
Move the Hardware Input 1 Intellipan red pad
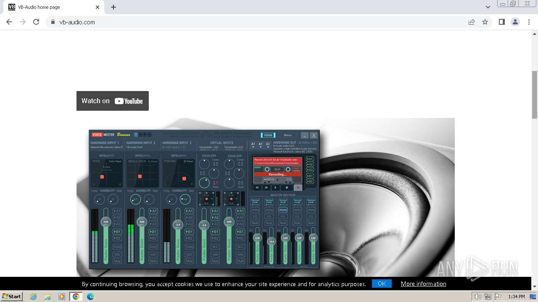[102, 177]
